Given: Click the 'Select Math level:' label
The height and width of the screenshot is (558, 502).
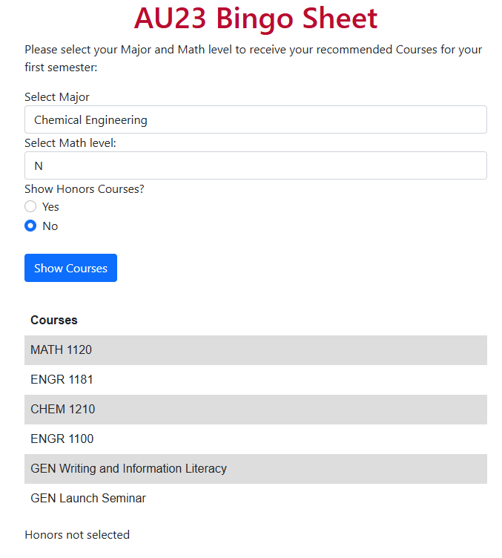Looking at the screenshot, I should pos(70,143).
